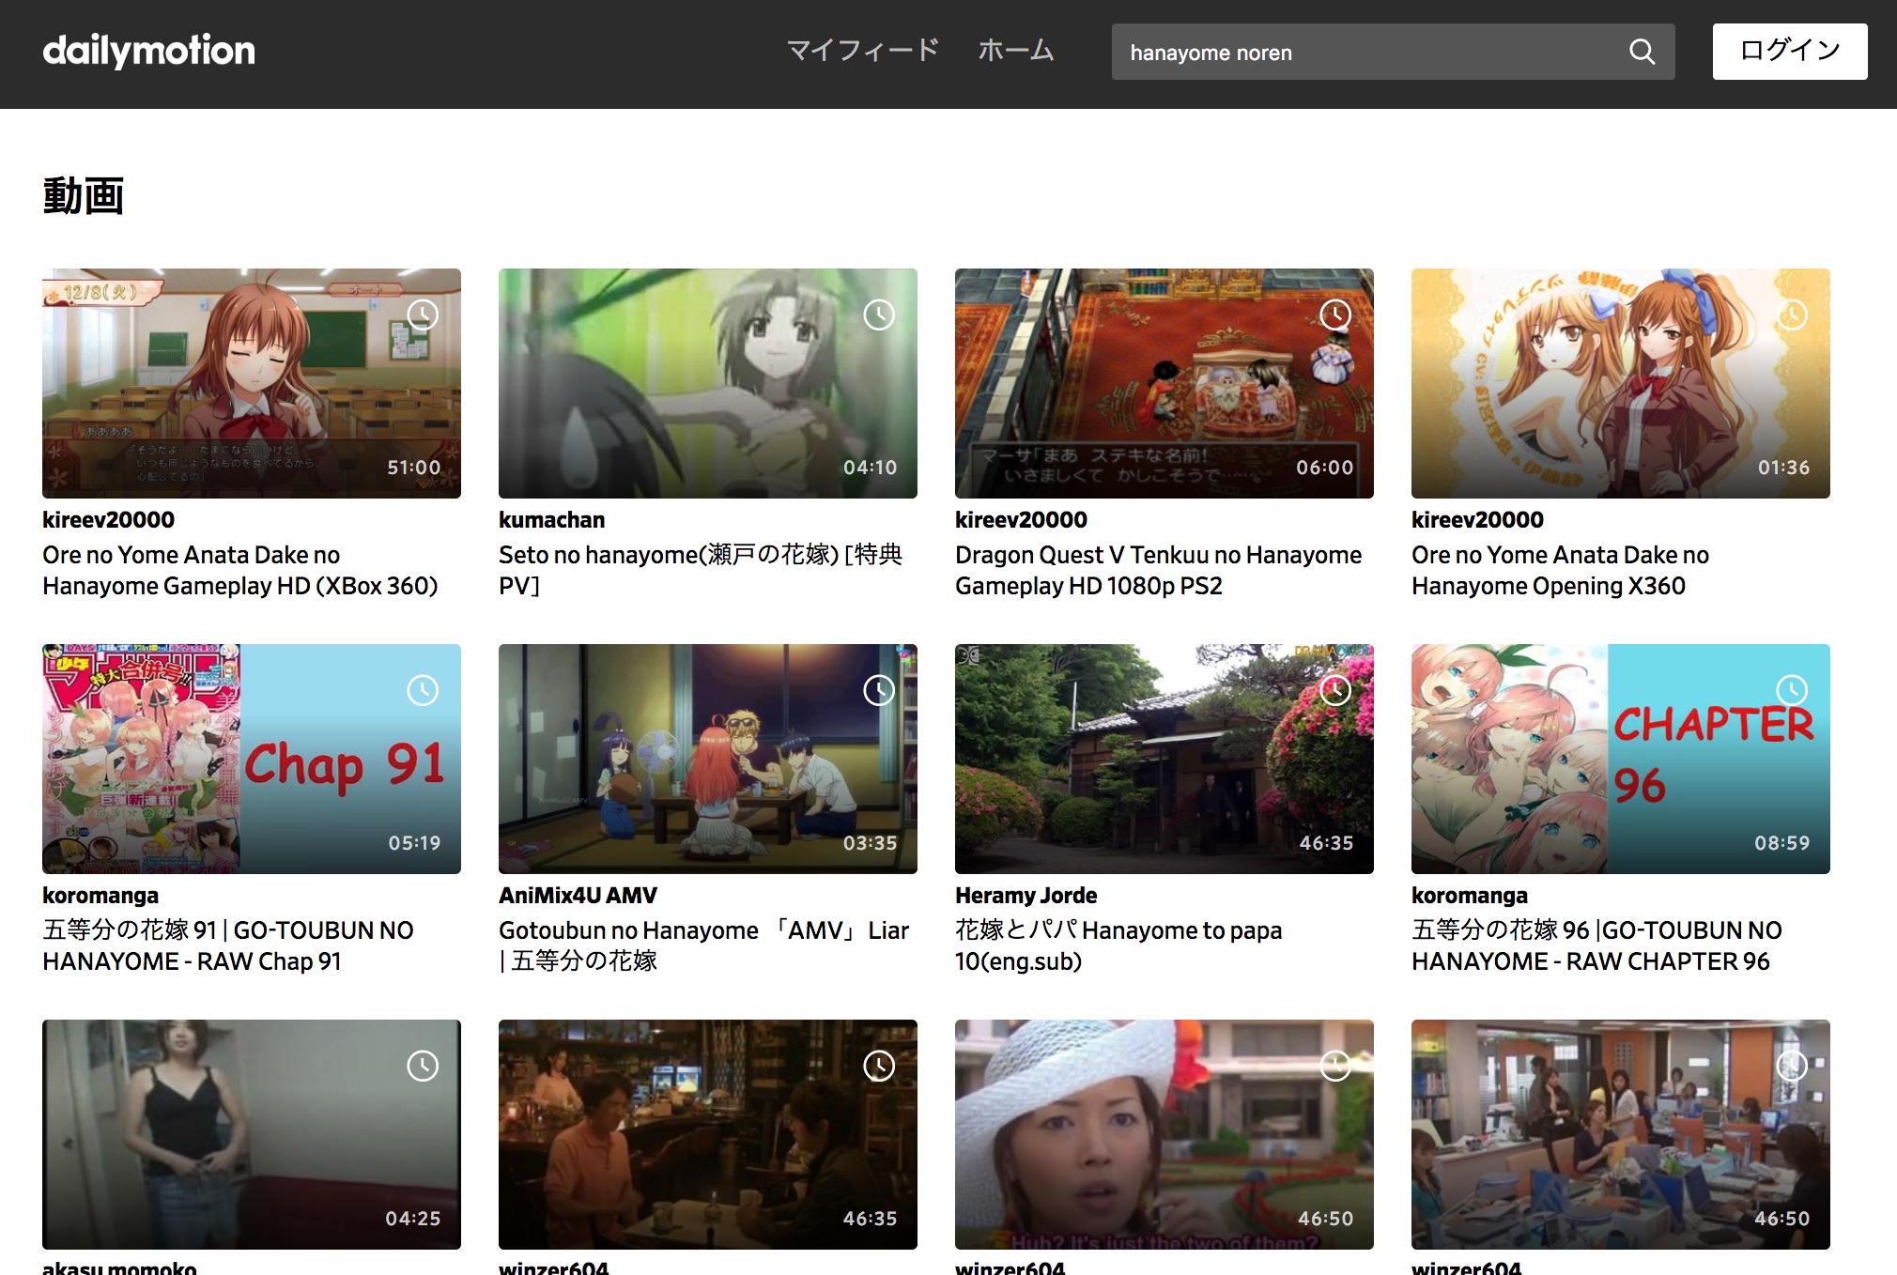Open kireev20000 channel above Ore no Yome Opening title
Viewport: 1897px width, 1275px height.
[x=1477, y=520]
